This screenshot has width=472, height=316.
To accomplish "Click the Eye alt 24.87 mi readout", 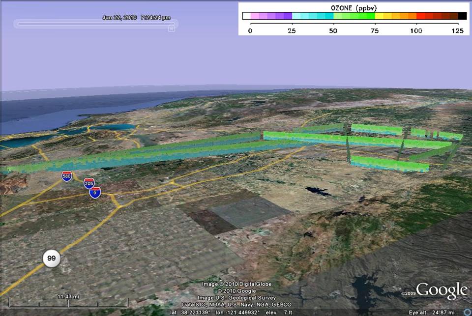I will 431,313.
